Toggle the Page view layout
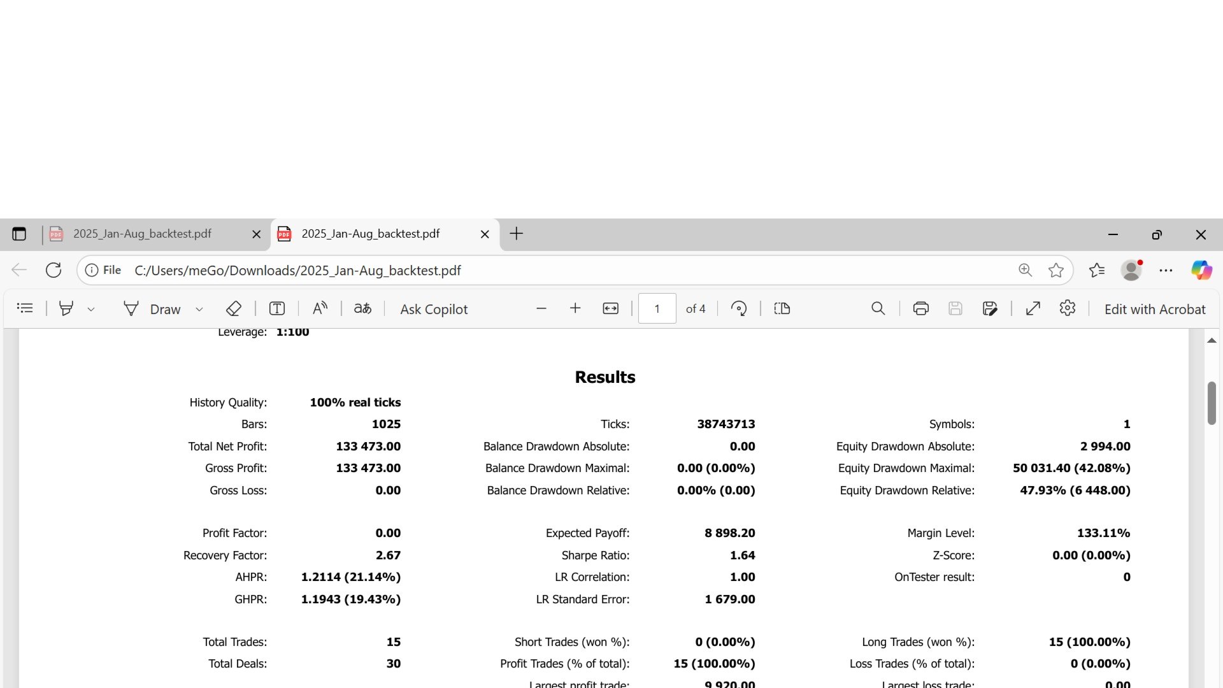 [782, 308]
